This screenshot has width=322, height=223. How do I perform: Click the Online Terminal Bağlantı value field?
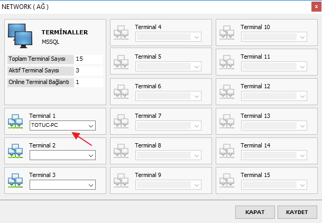point(89,82)
